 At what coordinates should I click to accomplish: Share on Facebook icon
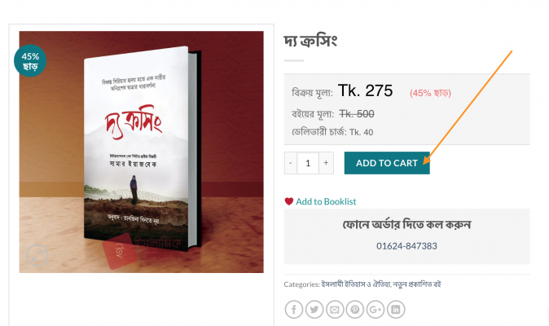point(294,310)
